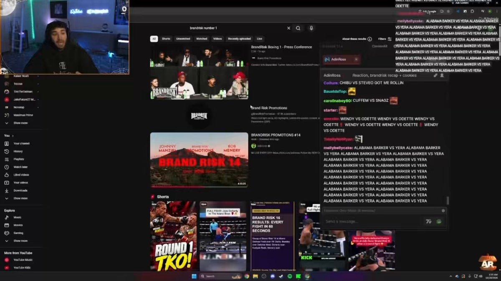Click the Music note icon under Explore
Screen dimensions: 501x281
point(7,217)
